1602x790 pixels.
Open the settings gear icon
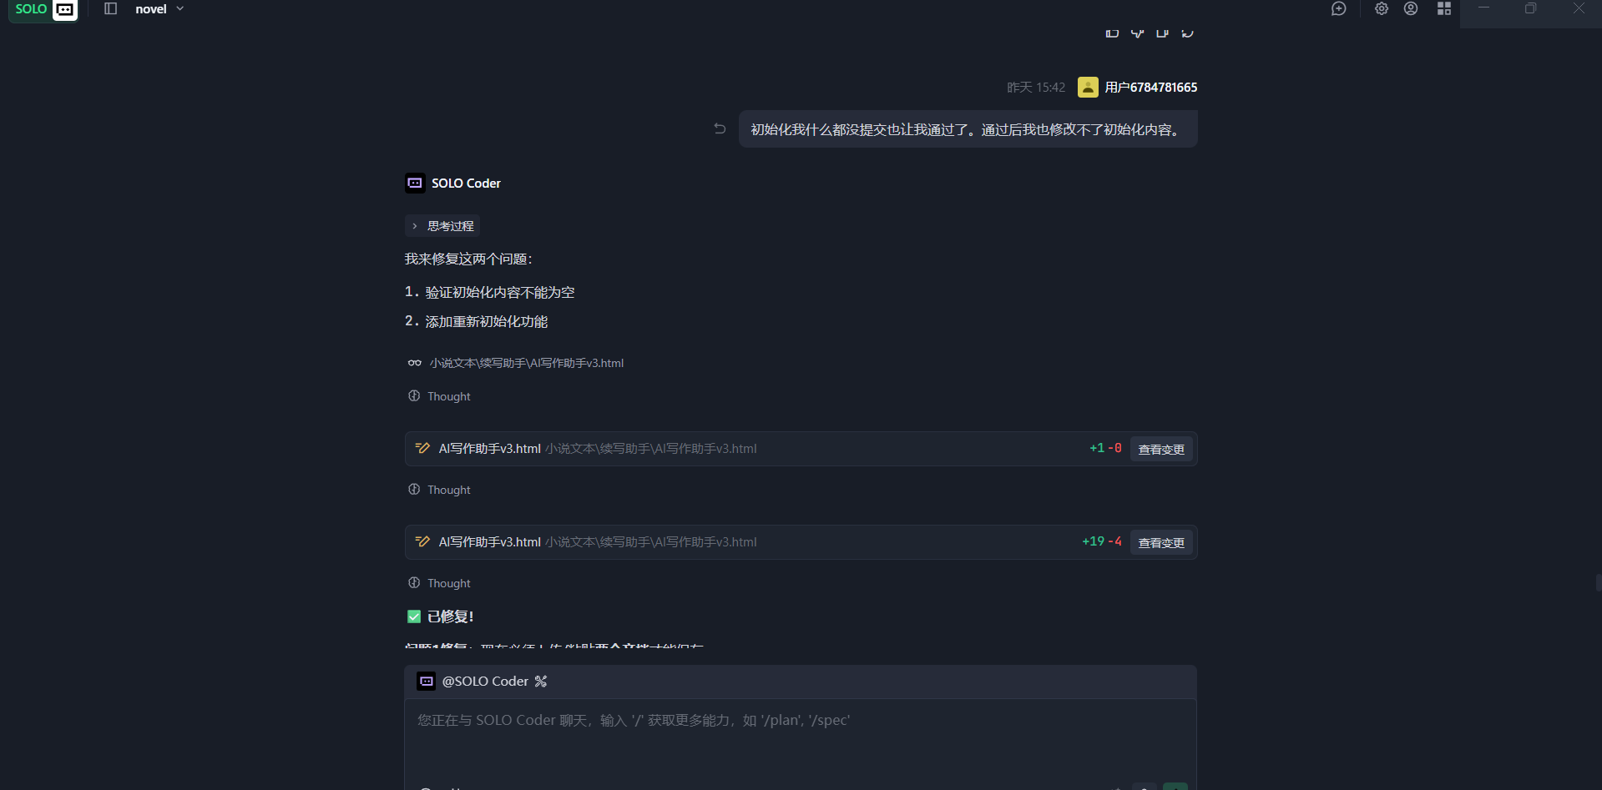pyautogui.click(x=1381, y=9)
